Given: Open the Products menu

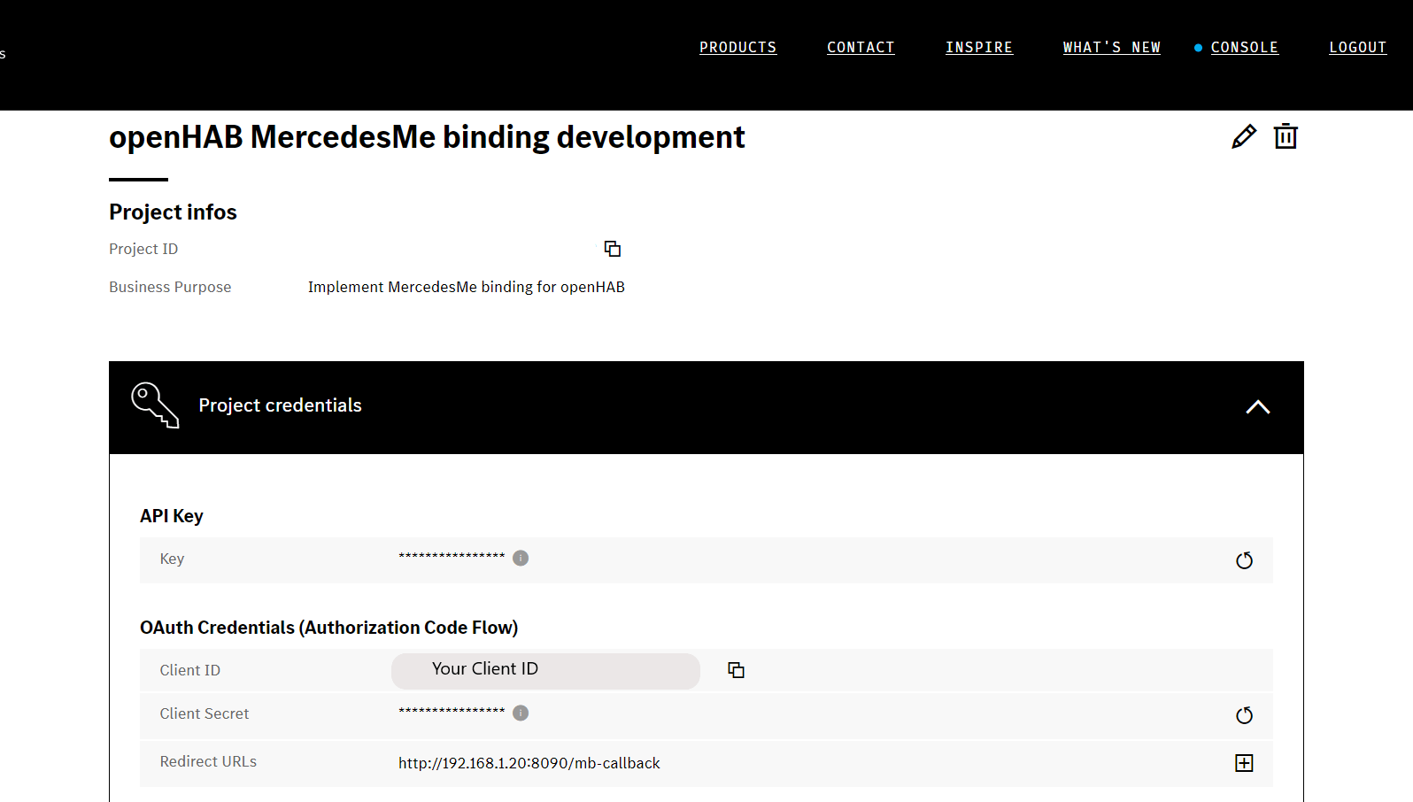Looking at the screenshot, I should (737, 48).
